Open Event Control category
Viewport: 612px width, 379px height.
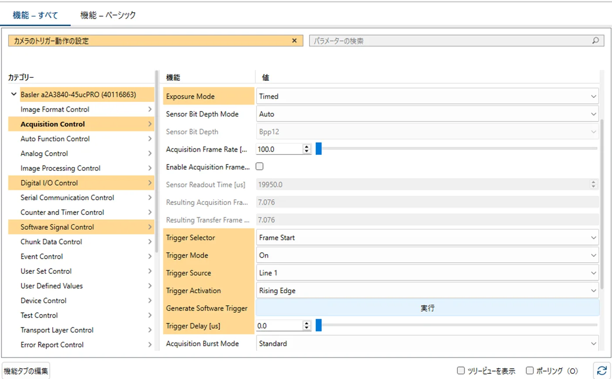81,256
